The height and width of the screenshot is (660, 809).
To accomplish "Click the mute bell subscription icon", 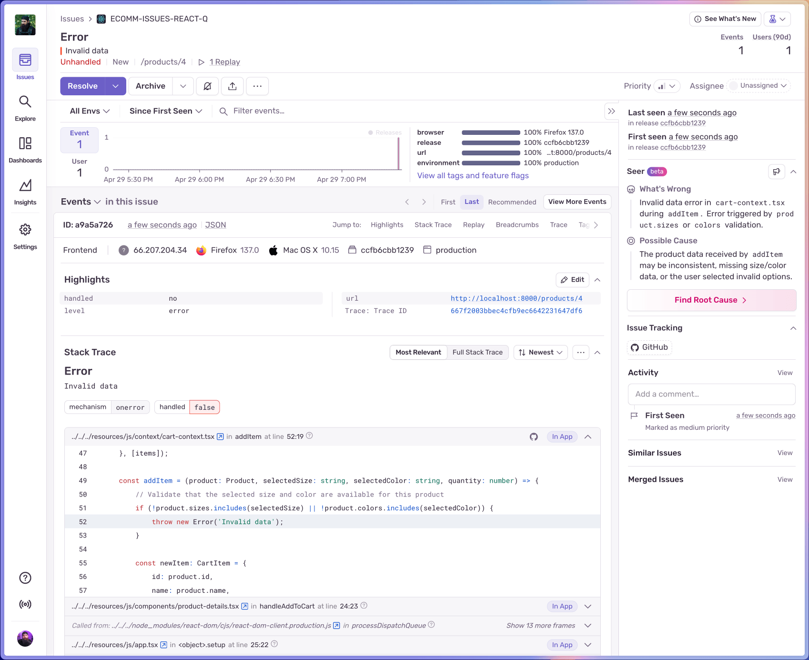I will tap(207, 86).
